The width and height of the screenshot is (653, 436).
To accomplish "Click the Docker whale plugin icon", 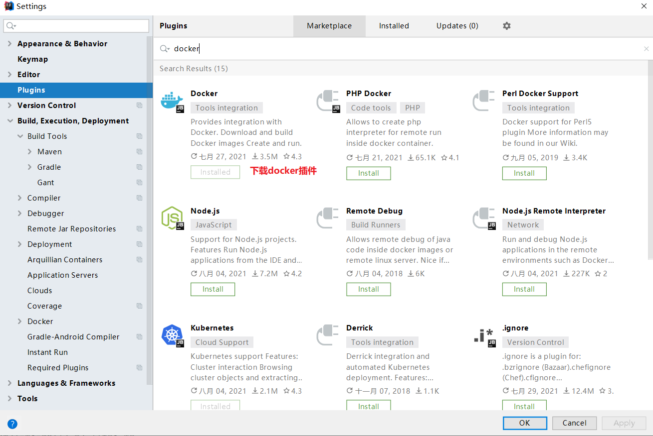I will (172, 102).
